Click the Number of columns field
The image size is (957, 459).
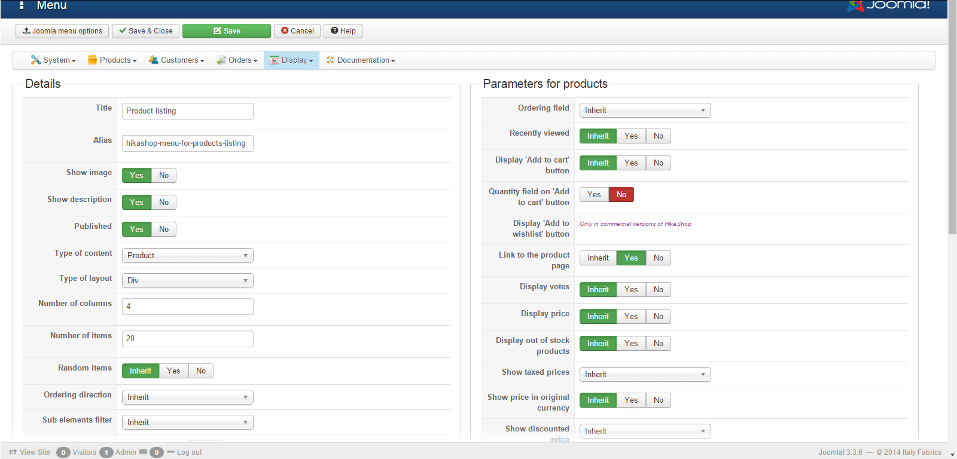187,307
